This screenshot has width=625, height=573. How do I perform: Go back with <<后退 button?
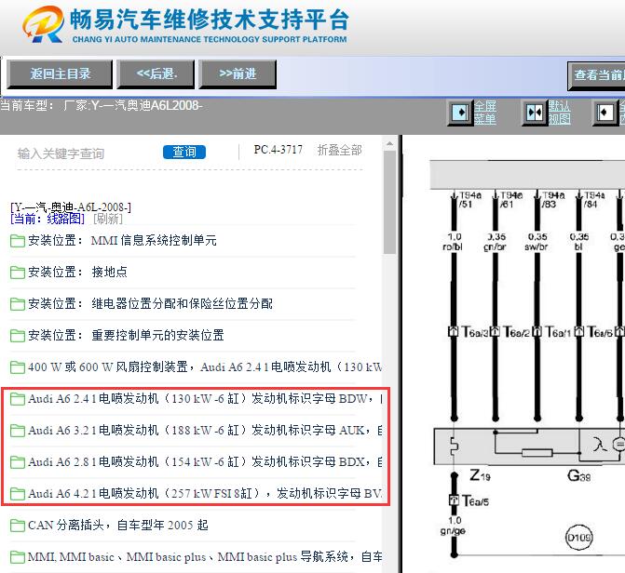point(156,74)
